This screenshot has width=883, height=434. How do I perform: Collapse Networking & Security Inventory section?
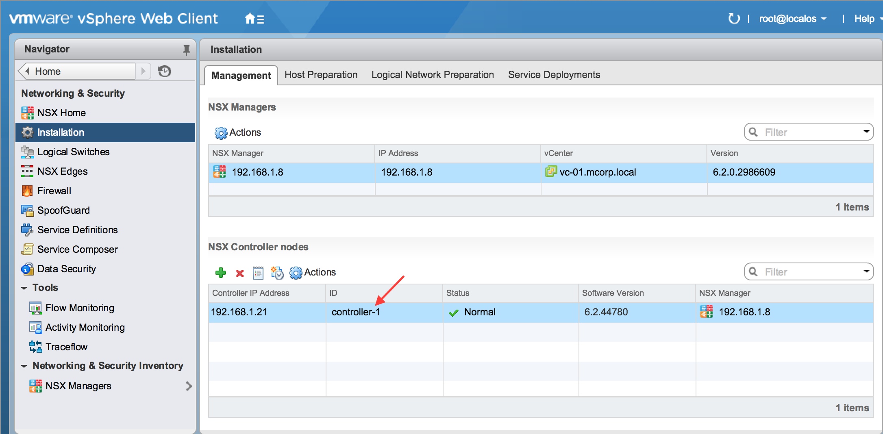click(24, 366)
